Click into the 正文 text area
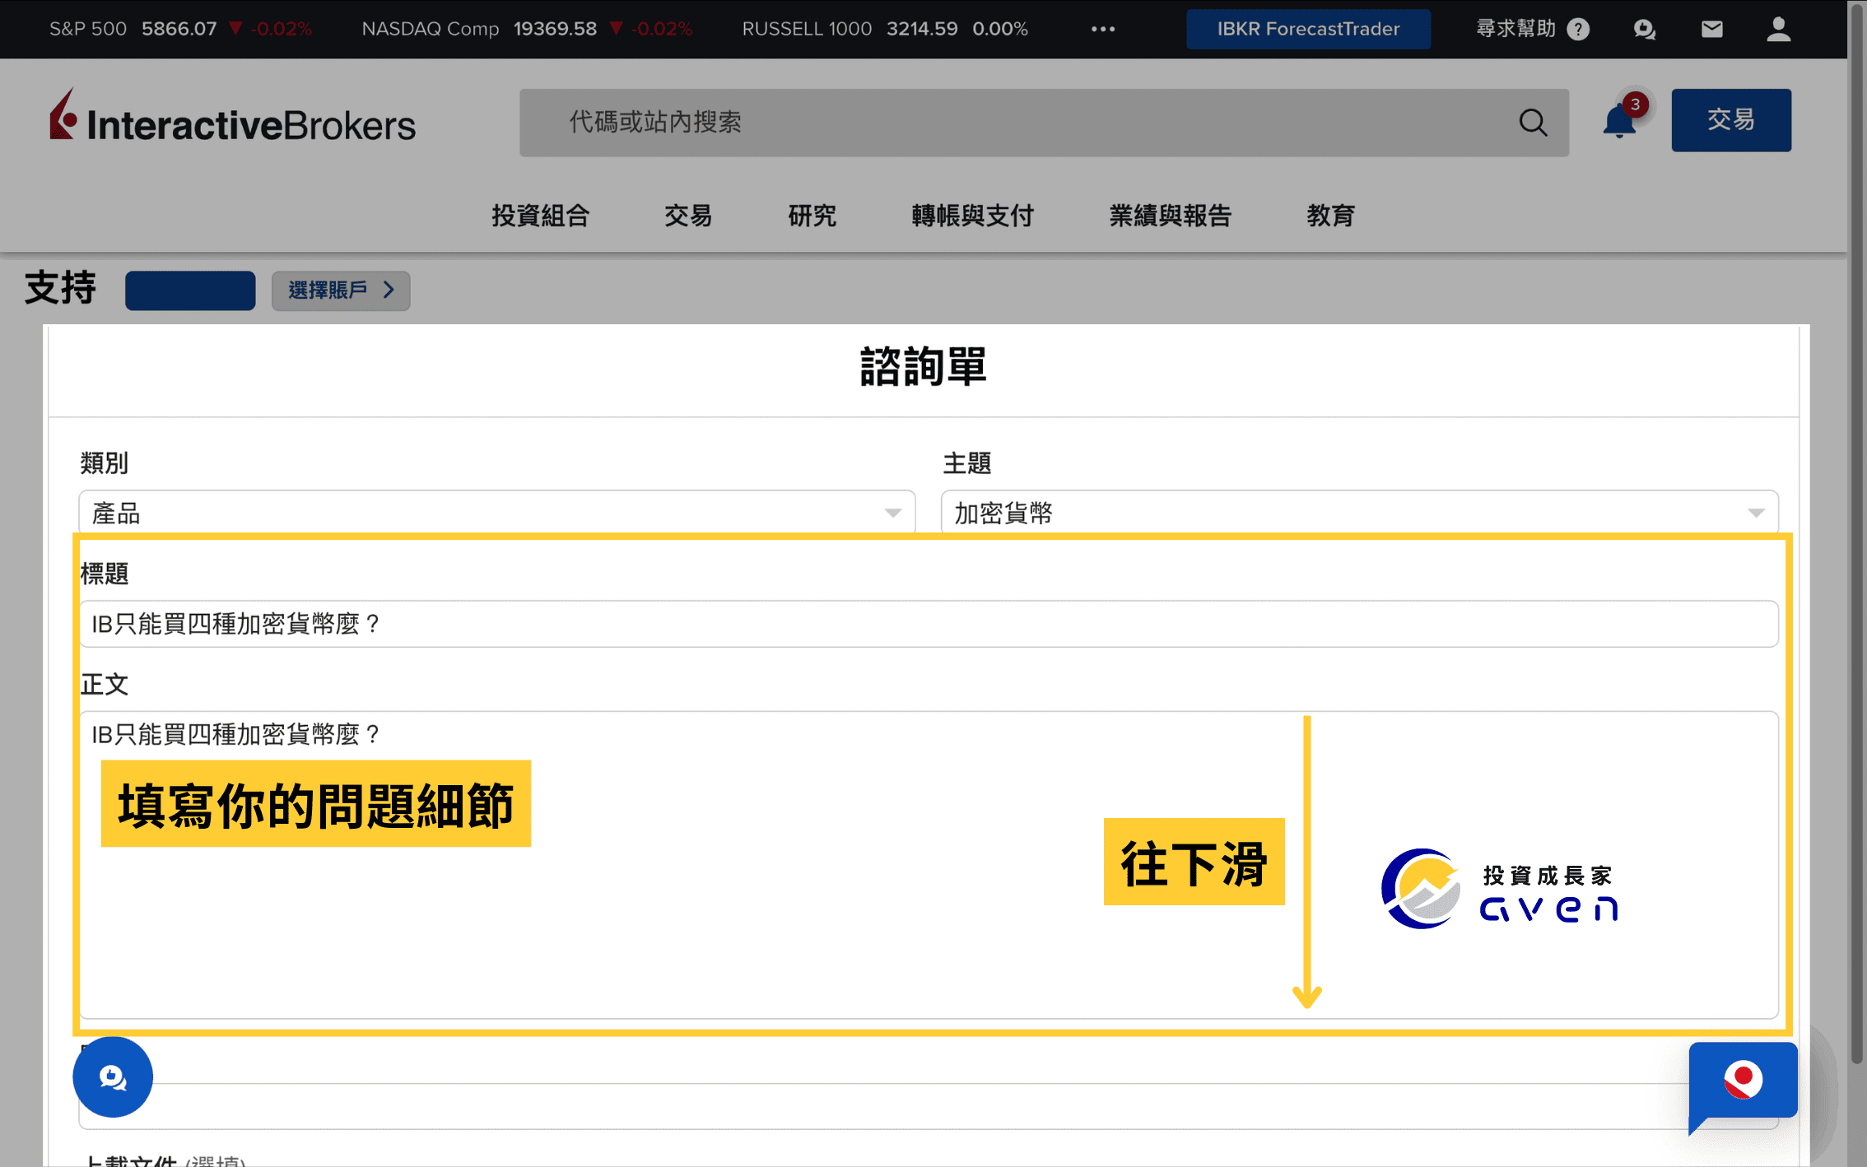Viewport: 1867px width, 1167px height. pos(929,864)
